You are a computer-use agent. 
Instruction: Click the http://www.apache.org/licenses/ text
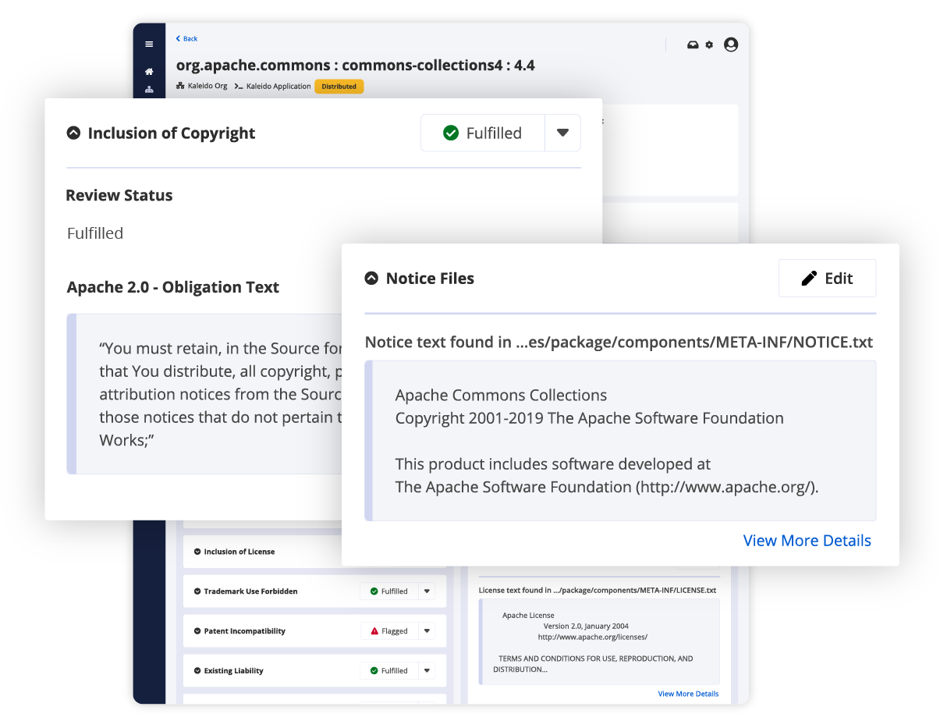click(593, 637)
